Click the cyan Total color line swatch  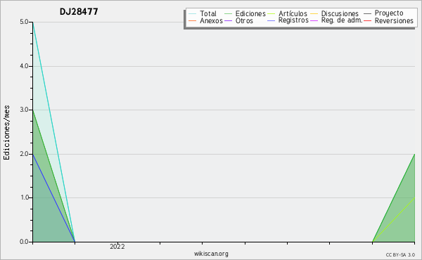coord(193,13)
